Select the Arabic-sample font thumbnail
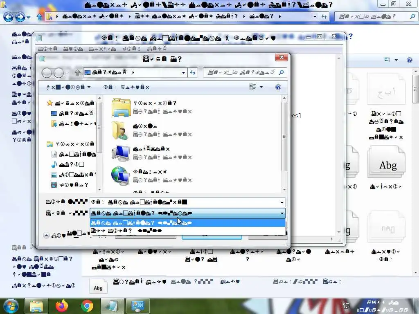The width and height of the screenshot is (419, 314). 386,90
